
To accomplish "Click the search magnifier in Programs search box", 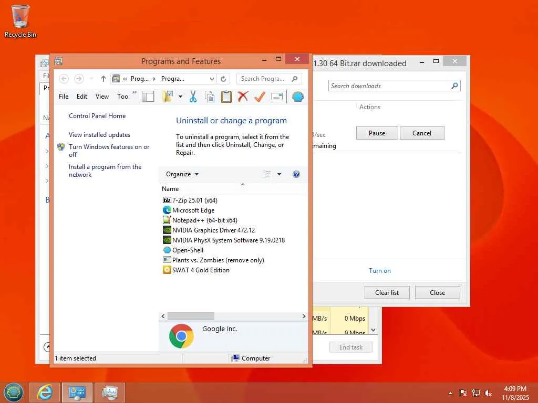I will tap(294, 79).
